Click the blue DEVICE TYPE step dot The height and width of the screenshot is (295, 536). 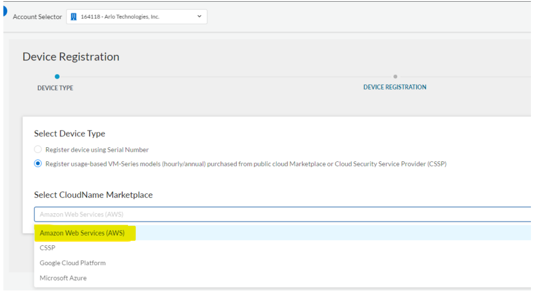click(57, 77)
